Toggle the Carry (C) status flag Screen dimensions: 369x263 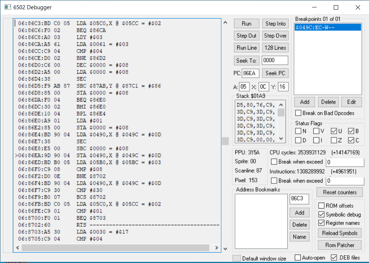[351, 140]
